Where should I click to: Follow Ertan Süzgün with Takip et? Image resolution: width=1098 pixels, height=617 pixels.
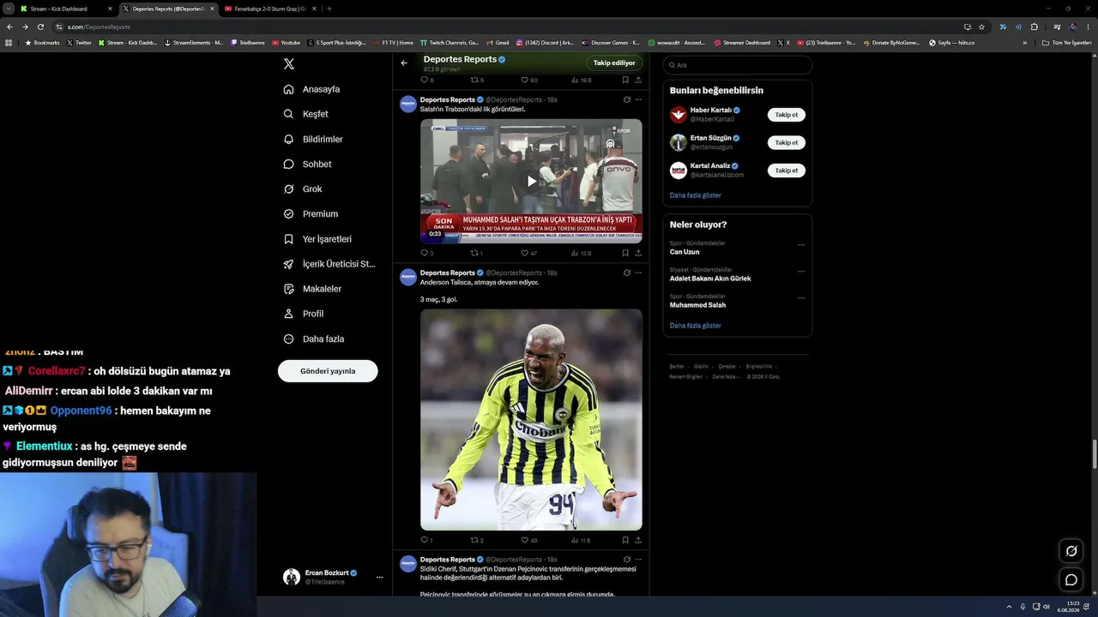[x=786, y=142]
